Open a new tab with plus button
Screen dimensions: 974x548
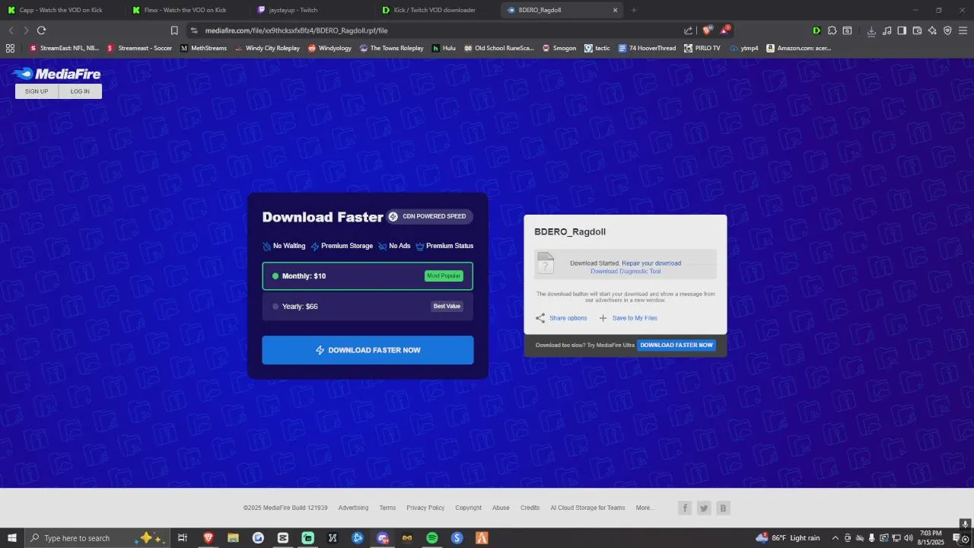point(634,10)
